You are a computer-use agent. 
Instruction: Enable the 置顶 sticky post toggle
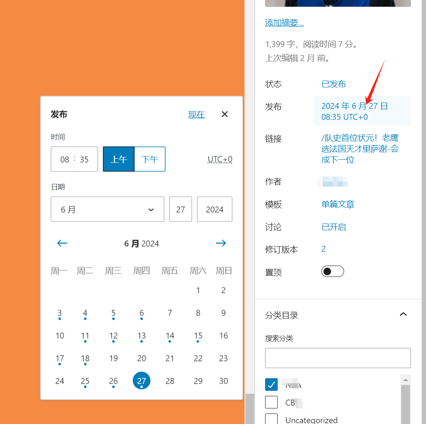coord(332,271)
